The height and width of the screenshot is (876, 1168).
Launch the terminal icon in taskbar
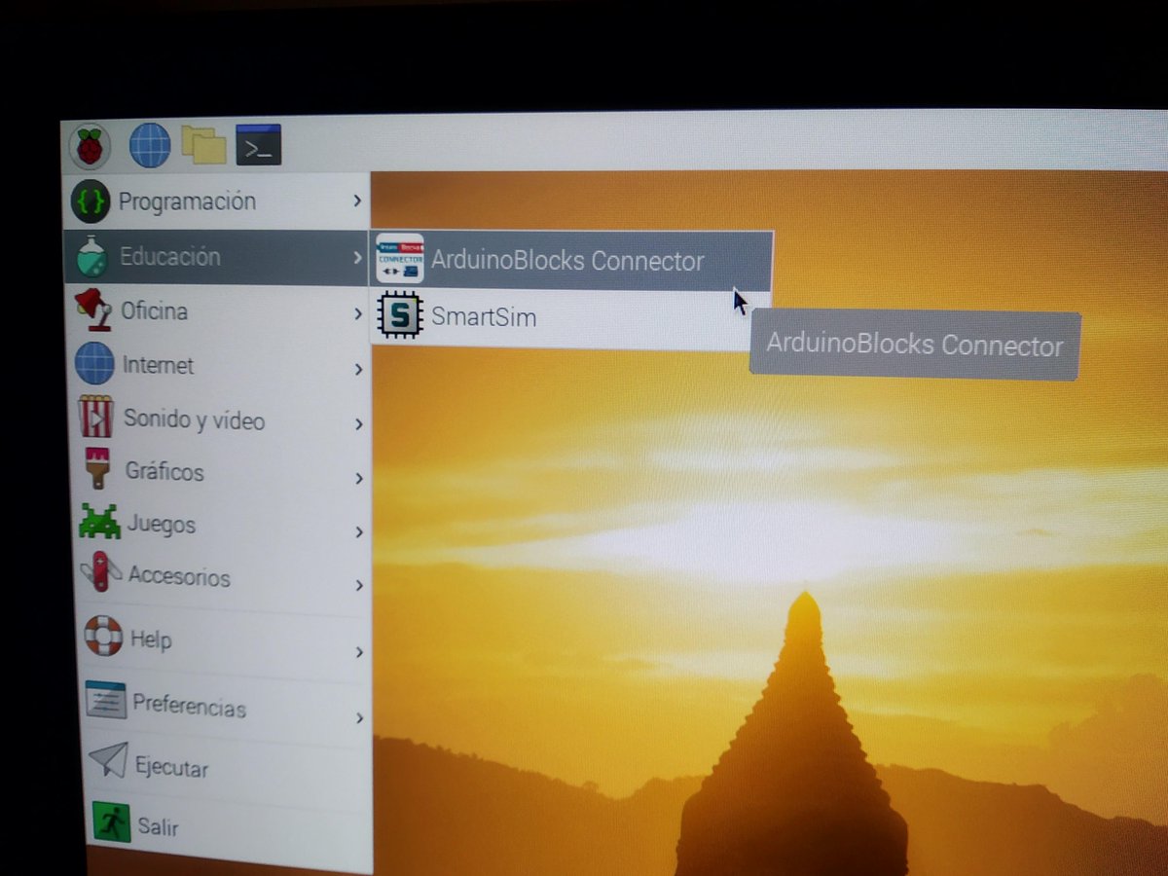259,144
